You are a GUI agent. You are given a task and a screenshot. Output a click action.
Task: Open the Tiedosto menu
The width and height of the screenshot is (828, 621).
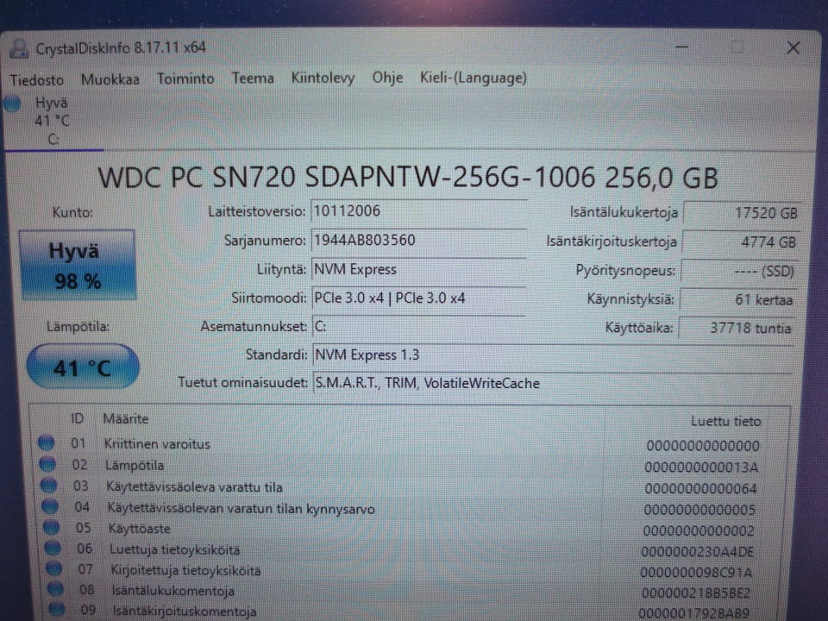click(x=36, y=79)
